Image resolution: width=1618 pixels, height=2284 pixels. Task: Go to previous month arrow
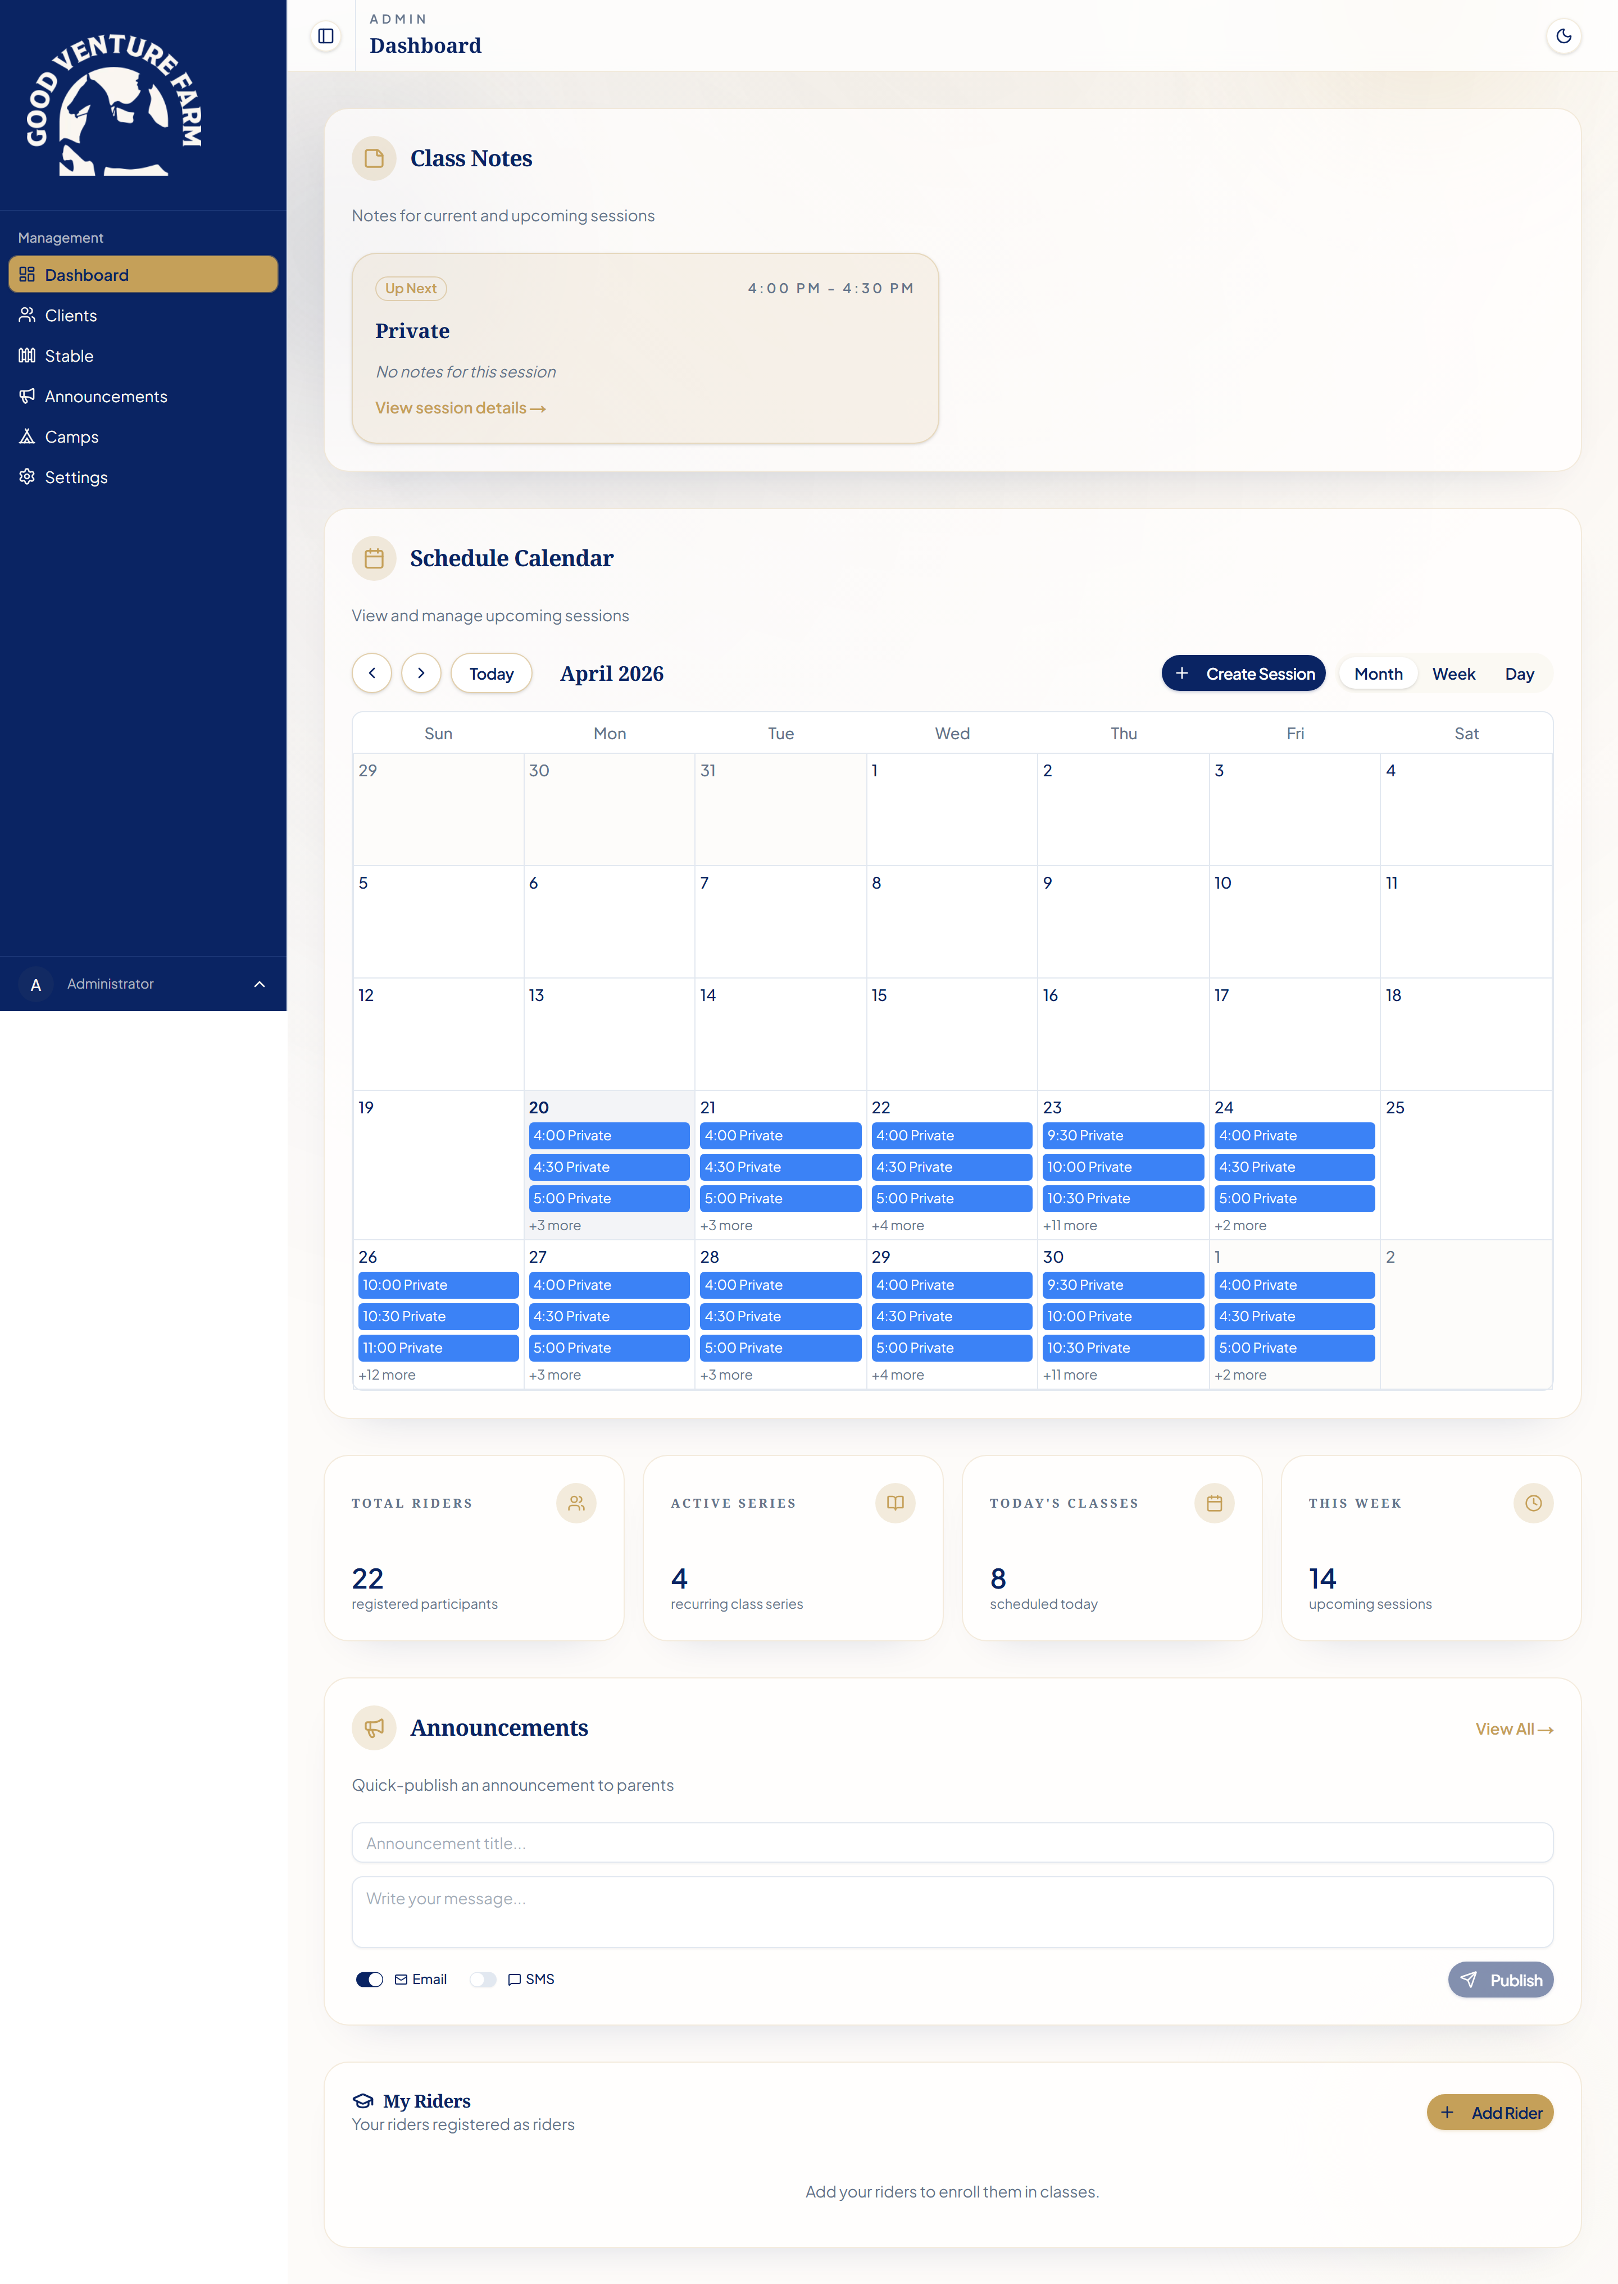click(x=371, y=674)
